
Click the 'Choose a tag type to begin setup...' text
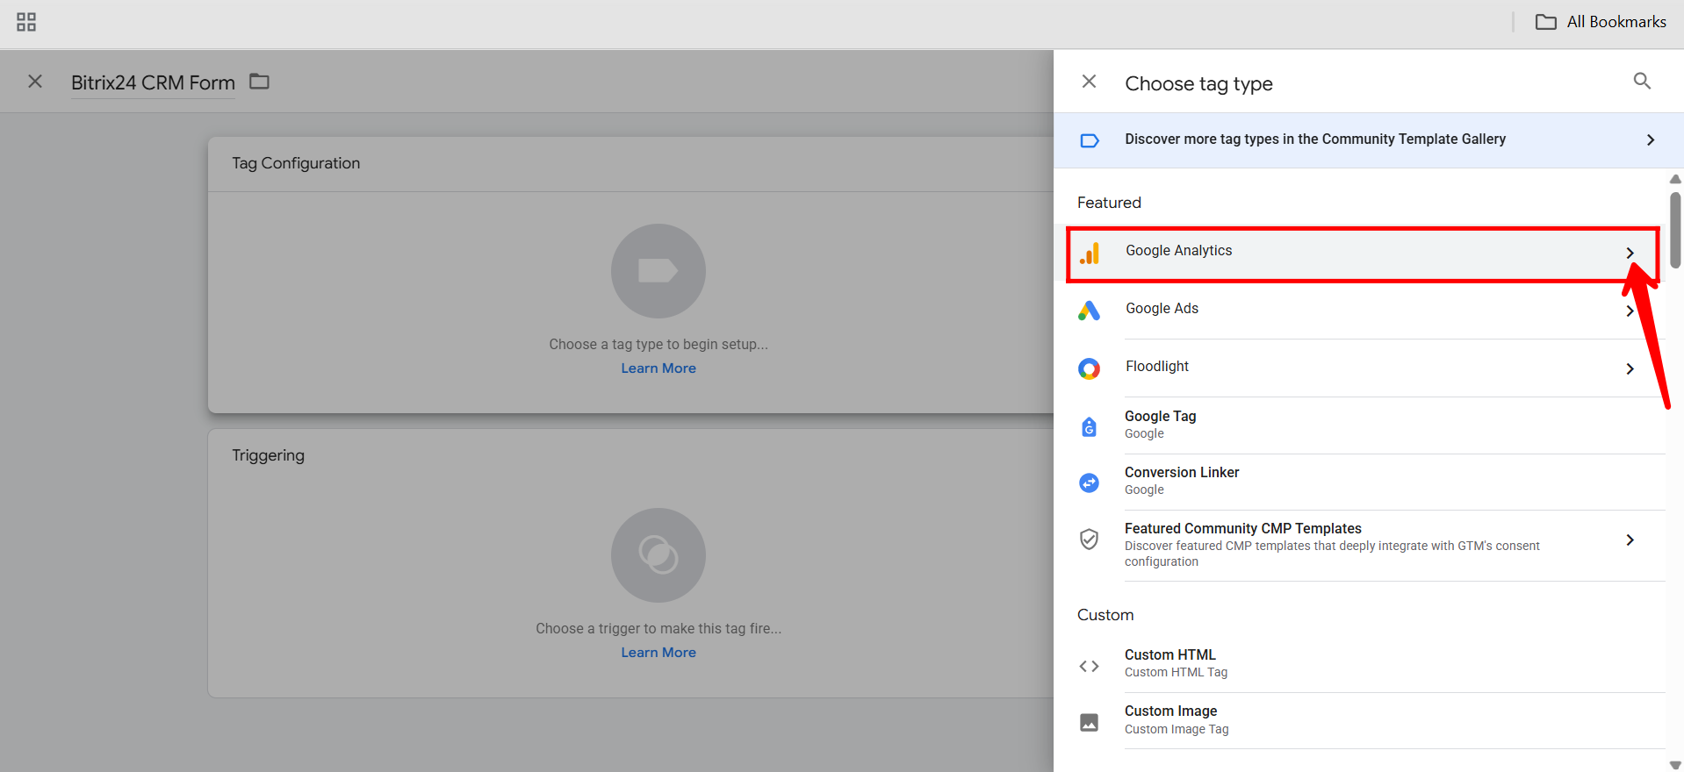pos(658,345)
